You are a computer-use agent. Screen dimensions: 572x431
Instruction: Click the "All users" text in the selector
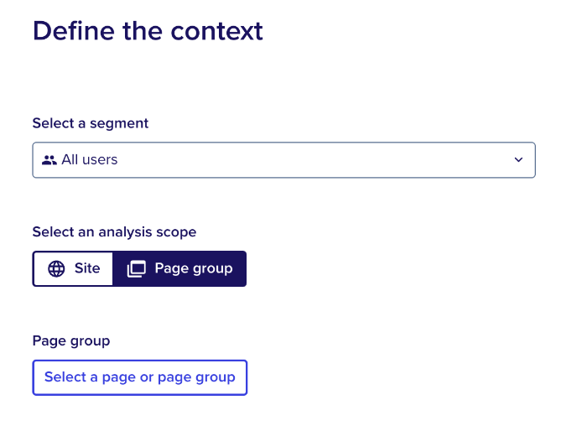pyautogui.click(x=90, y=159)
